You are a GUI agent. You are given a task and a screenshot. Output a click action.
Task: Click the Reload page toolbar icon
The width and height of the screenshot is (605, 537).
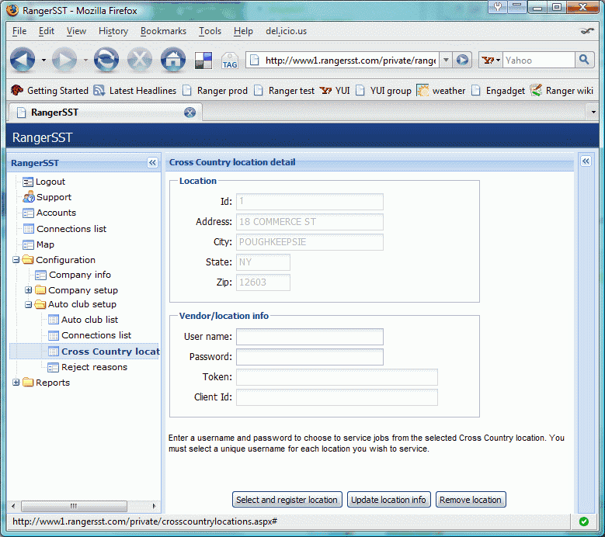[x=106, y=60]
